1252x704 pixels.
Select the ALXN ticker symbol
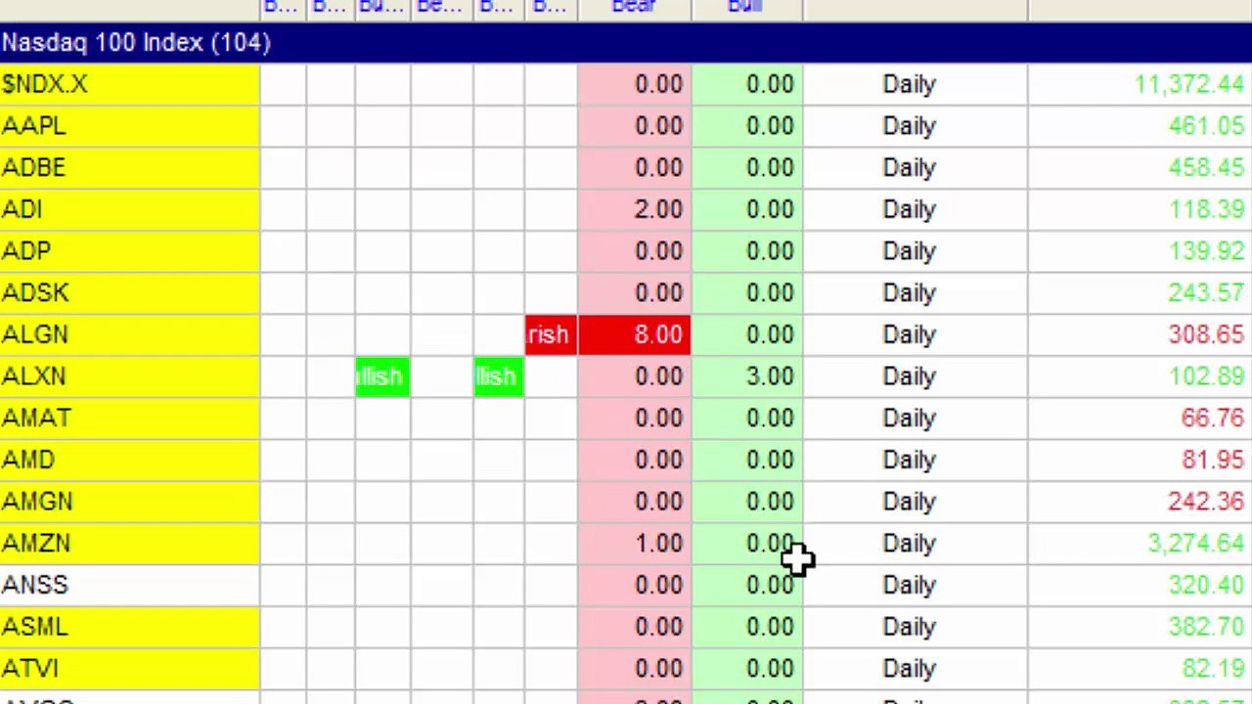point(34,376)
